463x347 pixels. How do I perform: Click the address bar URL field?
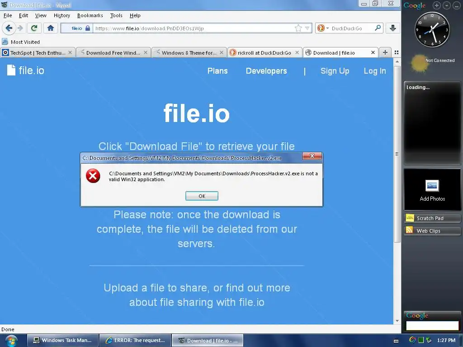(x=194, y=28)
